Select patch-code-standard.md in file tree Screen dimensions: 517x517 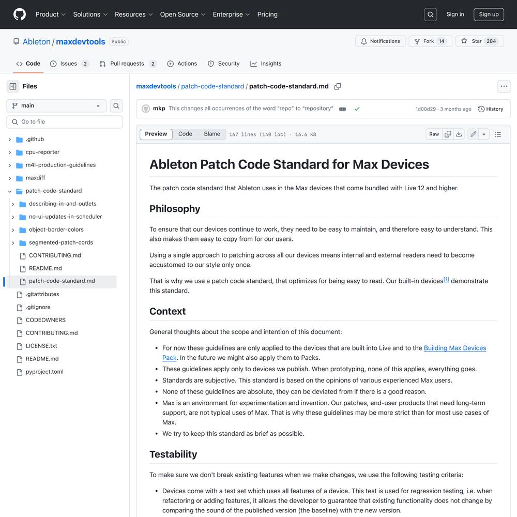click(x=62, y=281)
